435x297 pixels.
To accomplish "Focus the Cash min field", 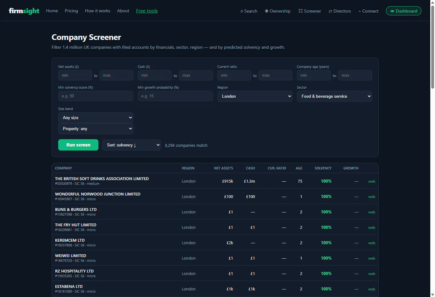I will (x=155, y=75).
